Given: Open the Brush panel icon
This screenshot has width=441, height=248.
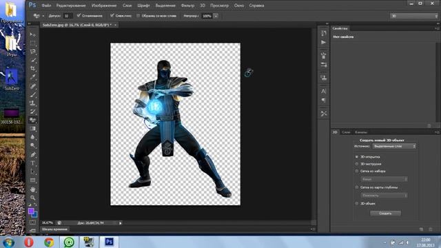Looking at the screenshot, I should point(324,55).
